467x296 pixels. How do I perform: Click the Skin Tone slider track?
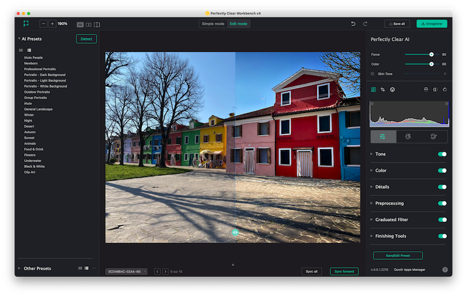coord(422,73)
